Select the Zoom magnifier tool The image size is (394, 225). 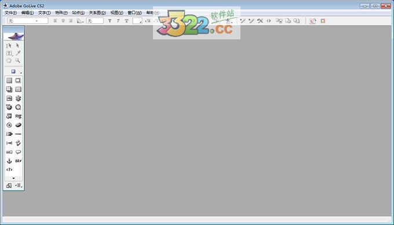(x=17, y=61)
